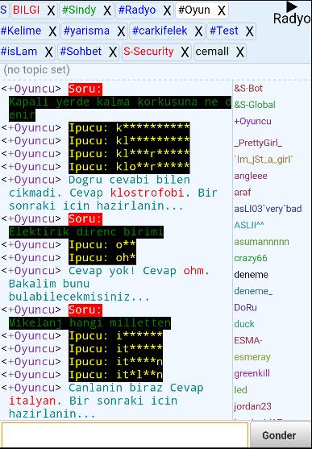Select user _PrettyGirl_ in nick list
The width and height of the screenshot is (312, 449).
(x=258, y=143)
